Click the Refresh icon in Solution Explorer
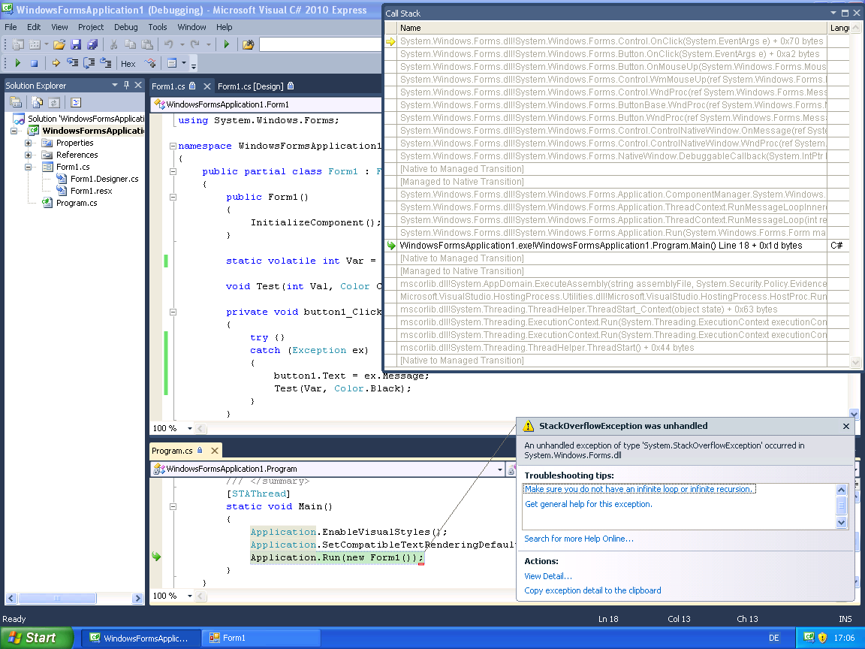Image resolution: width=865 pixels, height=649 pixels. [53, 103]
